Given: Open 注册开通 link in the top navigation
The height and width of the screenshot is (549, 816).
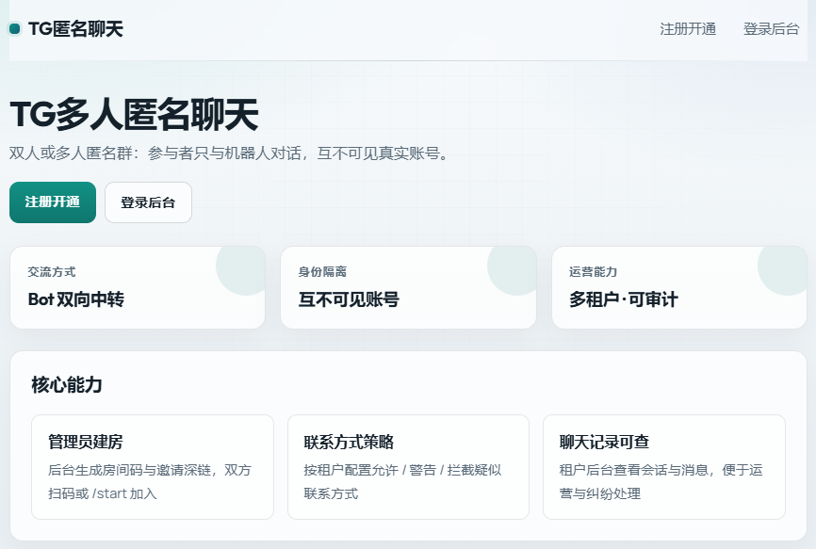Looking at the screenshot, I should coord(688,29).
